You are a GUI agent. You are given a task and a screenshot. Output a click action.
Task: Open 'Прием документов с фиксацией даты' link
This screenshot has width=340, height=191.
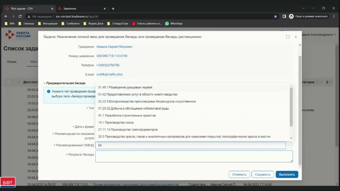coord(136,184)
